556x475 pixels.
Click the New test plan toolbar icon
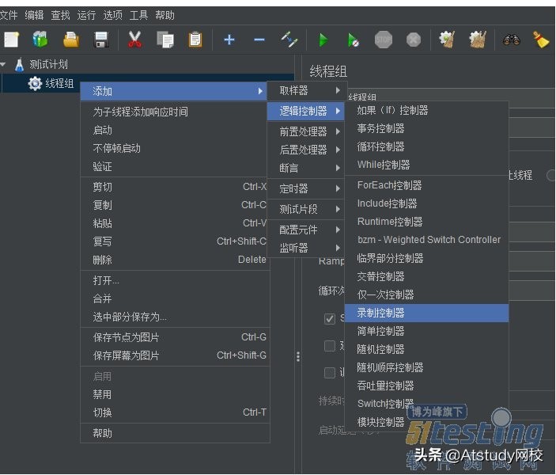[x=11, y=40]
